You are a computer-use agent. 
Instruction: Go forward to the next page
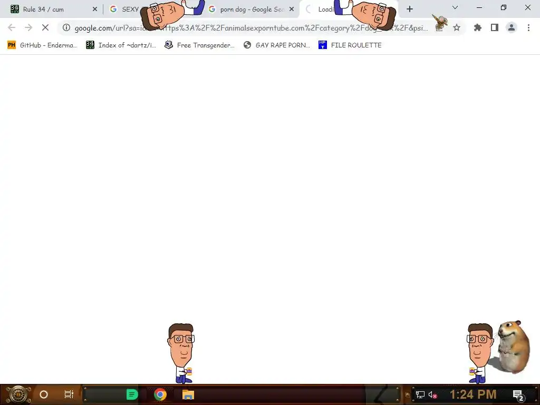28,27
